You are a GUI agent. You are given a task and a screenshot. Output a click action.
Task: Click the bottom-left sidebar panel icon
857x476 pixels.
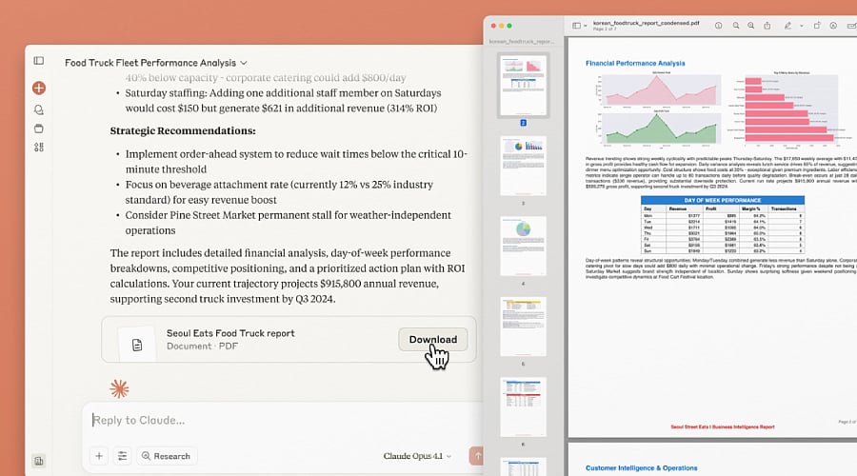click(39, 461)
